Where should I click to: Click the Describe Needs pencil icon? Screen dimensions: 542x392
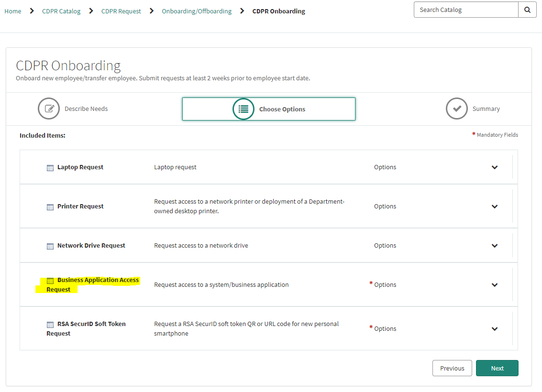pos(49,109)
